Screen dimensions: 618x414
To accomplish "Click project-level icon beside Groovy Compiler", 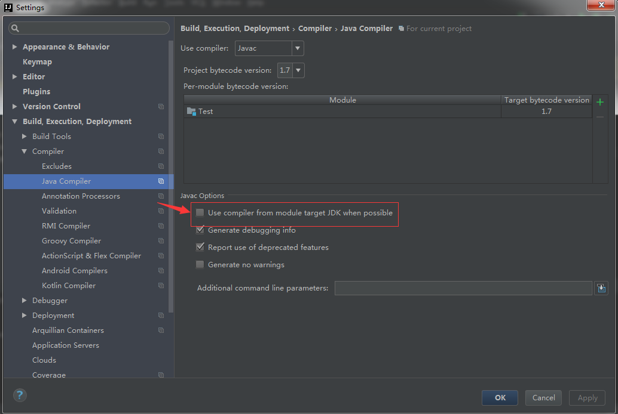I will [161, 240].
